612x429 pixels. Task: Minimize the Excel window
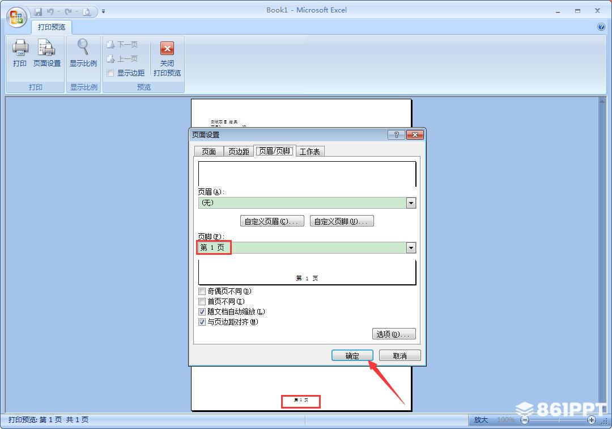tap(558, 11)
